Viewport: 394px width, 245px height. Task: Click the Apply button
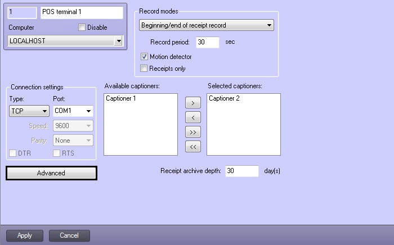click(25, 235)
